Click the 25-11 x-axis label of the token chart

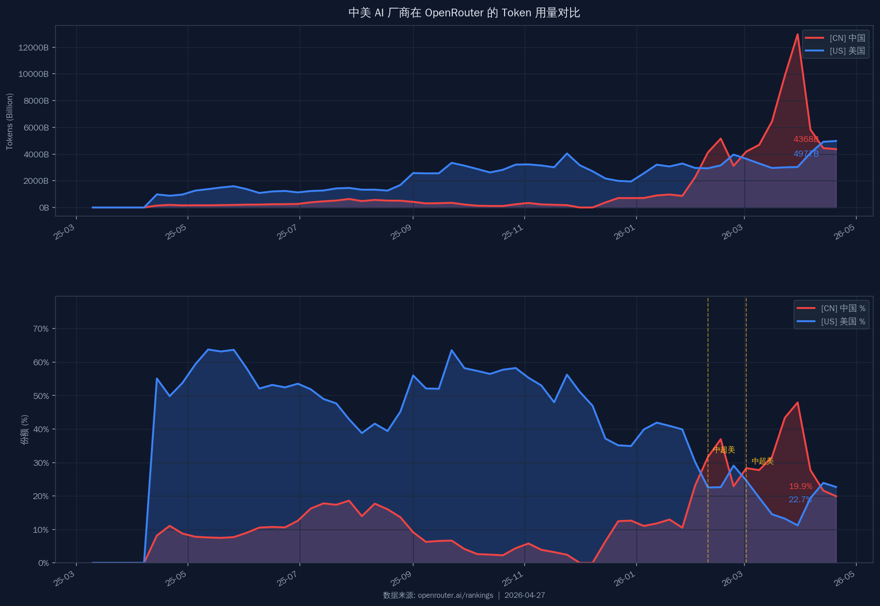(x=512, y=232)
